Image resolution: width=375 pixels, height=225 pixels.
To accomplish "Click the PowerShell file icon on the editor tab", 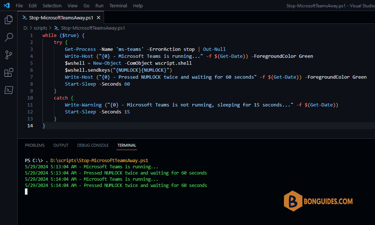I will click(25, 18).
